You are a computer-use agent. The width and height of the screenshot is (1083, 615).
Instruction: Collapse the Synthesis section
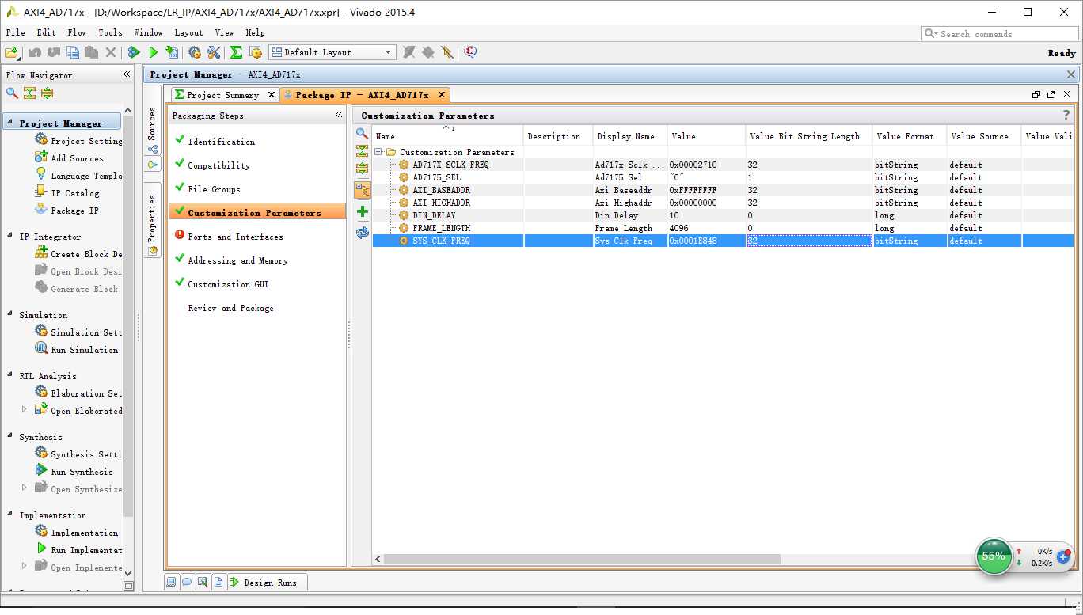pyautogui.click(x=9, y=436)
